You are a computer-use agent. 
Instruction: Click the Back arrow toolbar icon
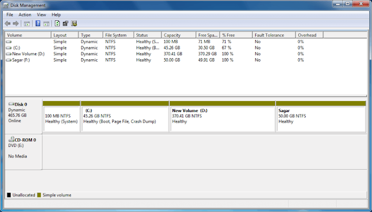click(8, 23)
